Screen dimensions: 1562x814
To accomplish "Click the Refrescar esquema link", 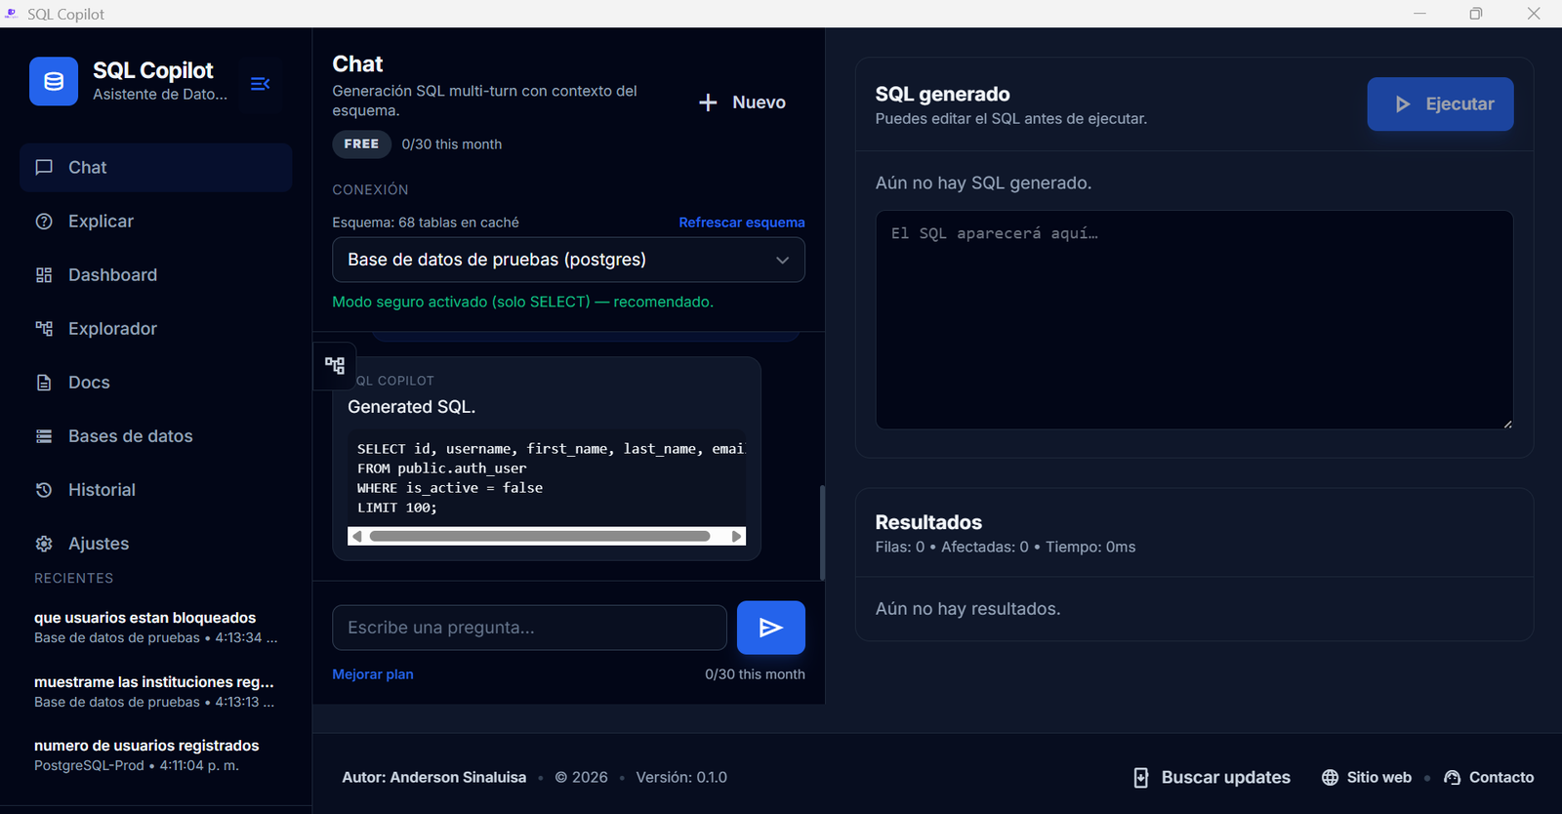I will tap(742, 223).
